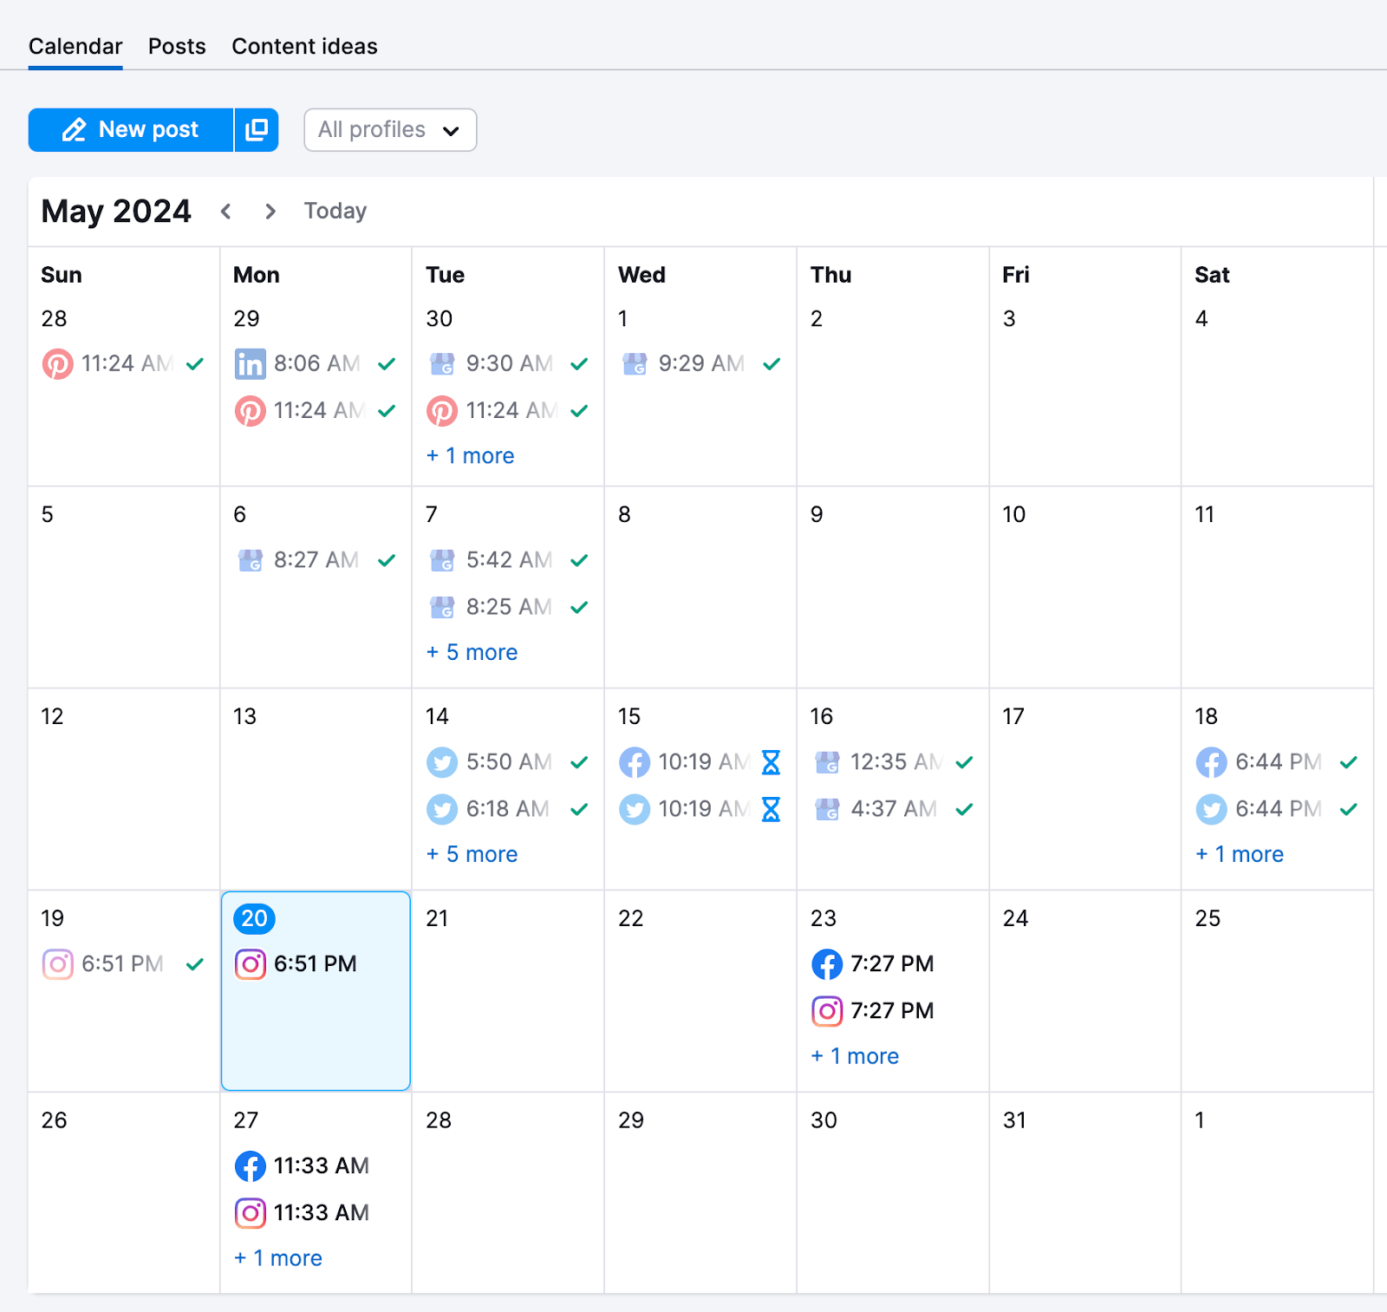Open the LinkedIn post at 8:06 AM on April 29
This screenshot has height=1312, width=1387.
click(315, 363)
